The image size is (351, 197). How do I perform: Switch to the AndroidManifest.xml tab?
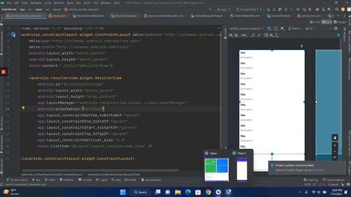(x=245, y=16)
